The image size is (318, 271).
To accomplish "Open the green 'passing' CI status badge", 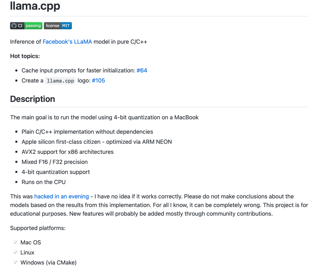I will pyautogui.click(x=33, y=26).
